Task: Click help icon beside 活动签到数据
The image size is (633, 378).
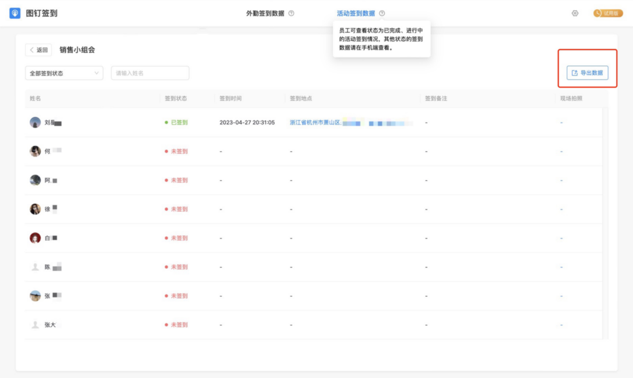Action: pyautogui.click(x=382, y=13)
